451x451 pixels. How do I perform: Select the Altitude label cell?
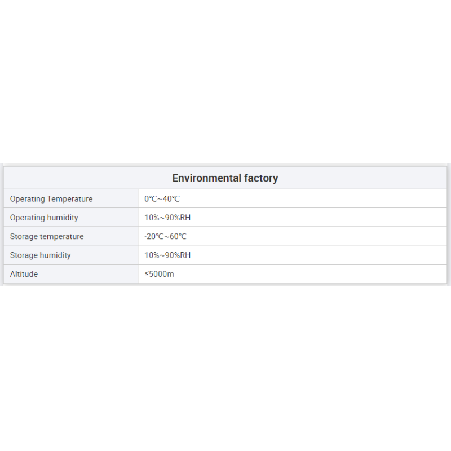pyautogui.click(x=71, y=274)
